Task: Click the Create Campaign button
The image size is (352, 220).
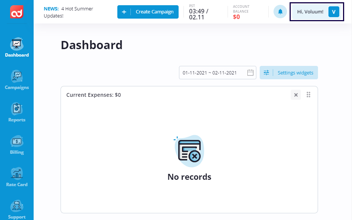Action: point(148,12)
